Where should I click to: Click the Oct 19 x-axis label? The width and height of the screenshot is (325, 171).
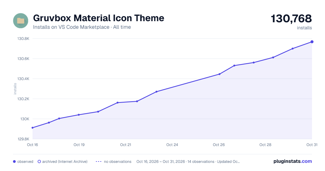[x=79, y=145]
